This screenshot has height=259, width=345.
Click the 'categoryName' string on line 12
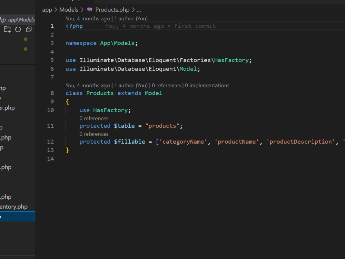click(x=183, y=142)
